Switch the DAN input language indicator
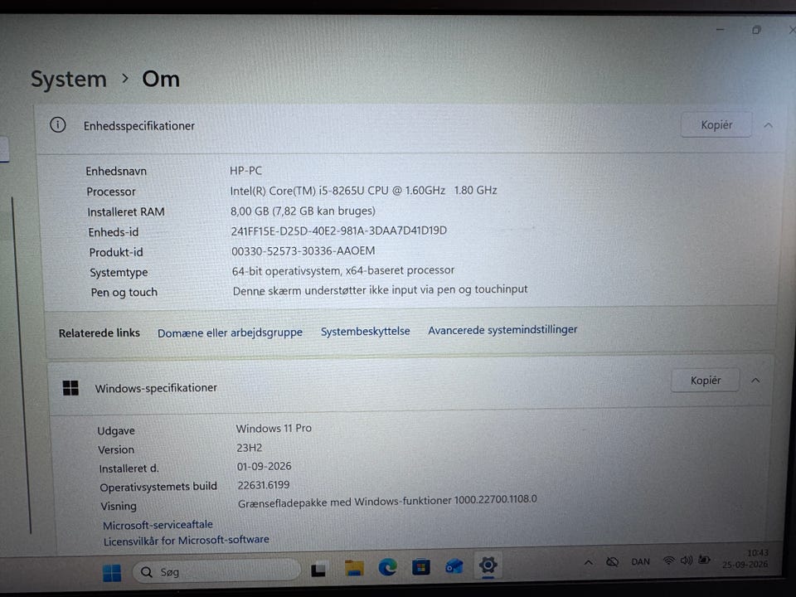The height and width of the screenshot is (597, 796). tap(641, 561)
